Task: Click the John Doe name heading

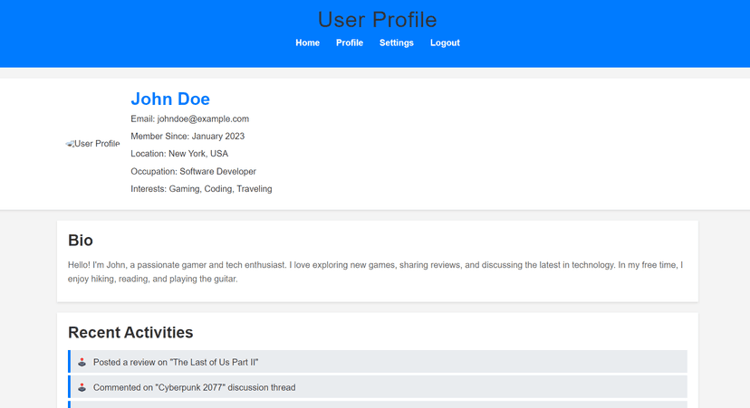Action: point(170,99)
